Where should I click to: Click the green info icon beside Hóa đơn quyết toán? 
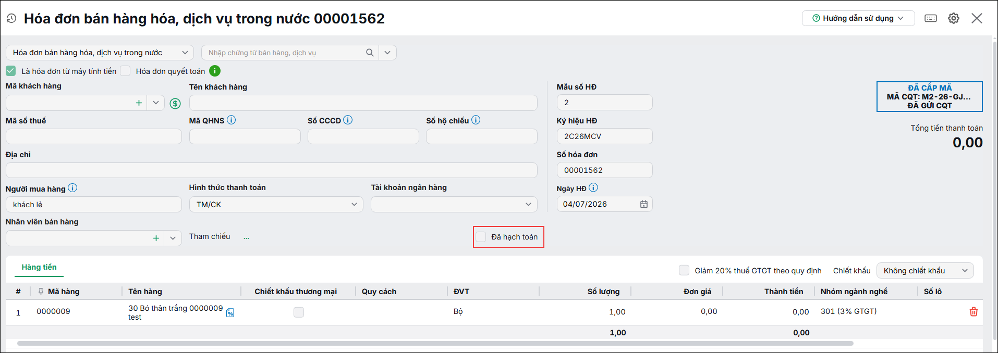pyautogui.click(x=215, y=71)
